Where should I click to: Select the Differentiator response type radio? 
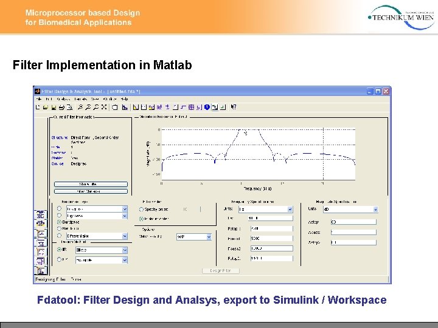pyautogui.click(x=59, y=236)
